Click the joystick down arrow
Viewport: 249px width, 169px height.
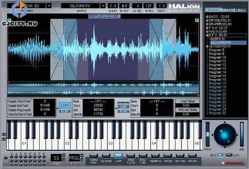[225, 147]
